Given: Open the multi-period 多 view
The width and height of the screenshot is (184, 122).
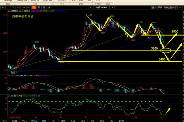Looking at the screenshot, I should tap(49, 7).
